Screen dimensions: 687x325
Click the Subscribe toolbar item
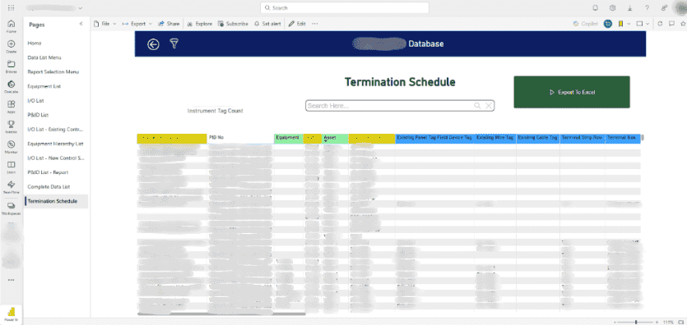pyautogui.click(x=233, y=24)
